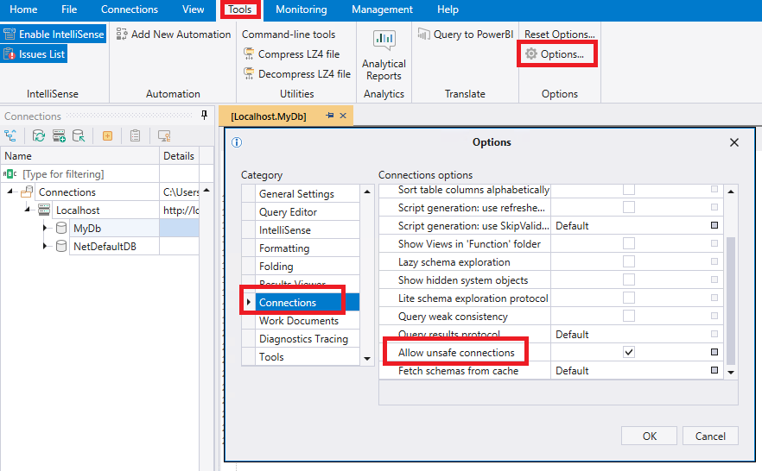Click the Type for filtering field

(91, 173)
